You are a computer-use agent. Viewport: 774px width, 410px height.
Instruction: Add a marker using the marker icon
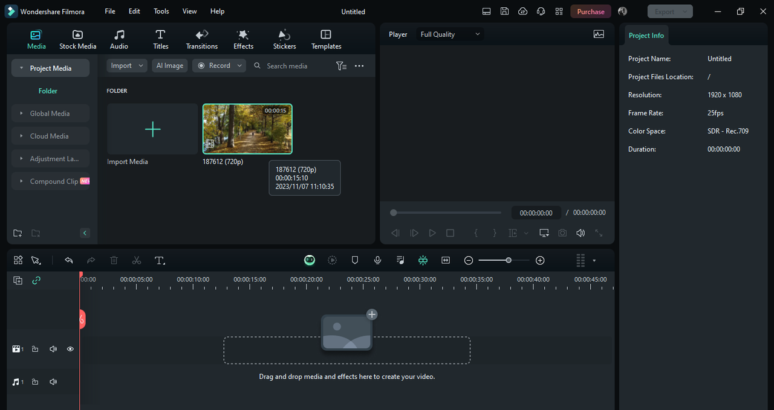point(355,260)
